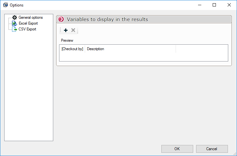Viewport: 237px width, 156px height.
Task: Click the dotted toolbar grip handle
Action: (60, 30)
